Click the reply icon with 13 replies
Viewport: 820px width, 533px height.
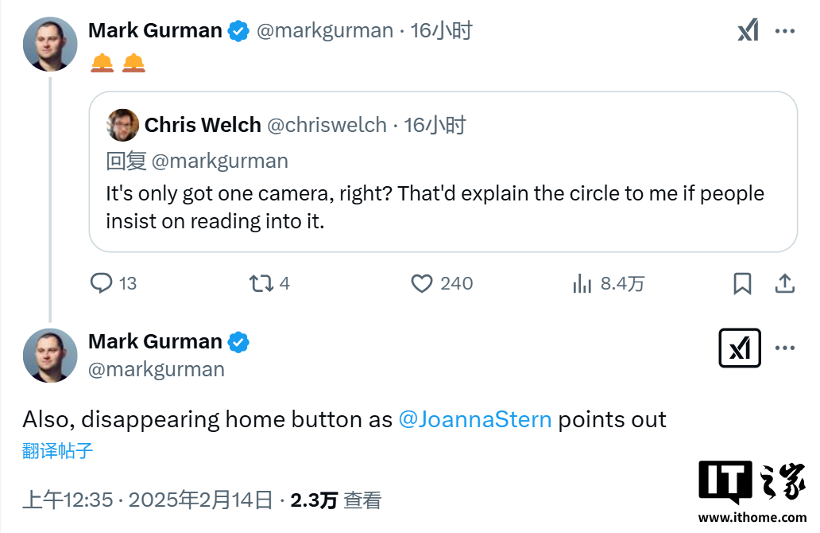102,283
